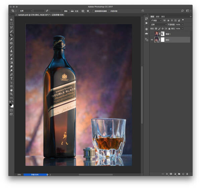This screenshot has width=201, height=188.
Task: Select the Dodge tool
Action: [11, 70]
